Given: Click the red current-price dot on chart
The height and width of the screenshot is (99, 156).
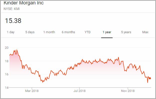Looking at the screenshot, I should click(x=150, y=78).
